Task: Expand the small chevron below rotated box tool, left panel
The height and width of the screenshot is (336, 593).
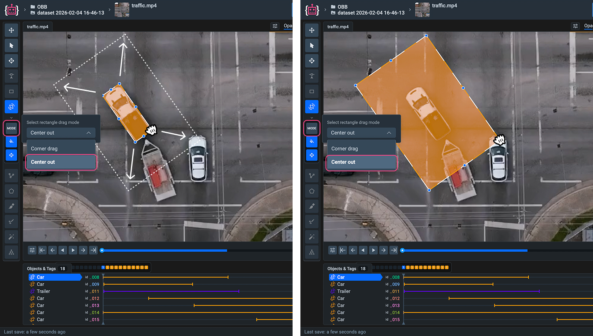Action: [11, 118]
